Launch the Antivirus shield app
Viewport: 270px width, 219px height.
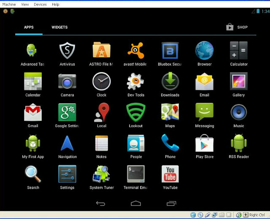67,54
